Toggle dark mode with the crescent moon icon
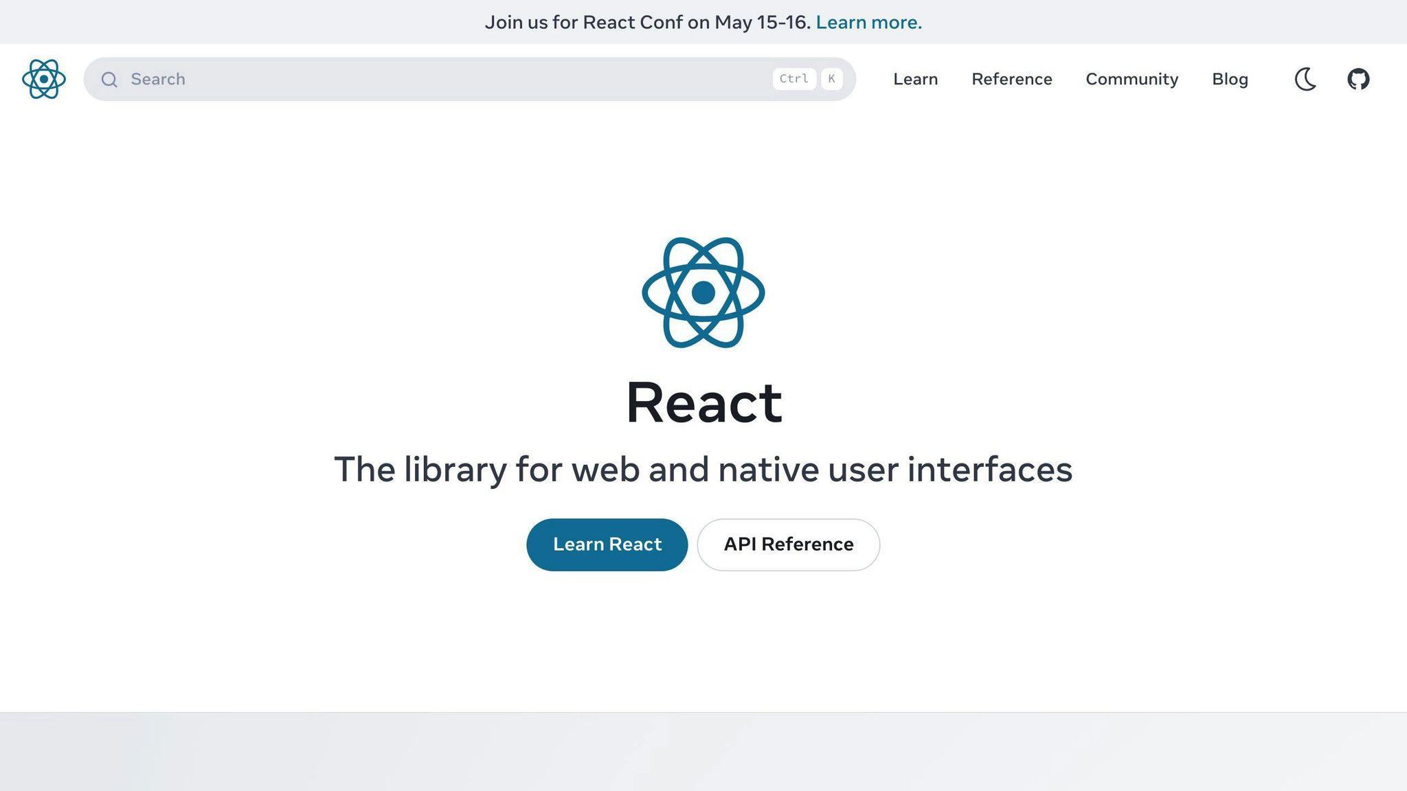The image size is (1407, 791). pyautogui.click(x=1306, y=79)
